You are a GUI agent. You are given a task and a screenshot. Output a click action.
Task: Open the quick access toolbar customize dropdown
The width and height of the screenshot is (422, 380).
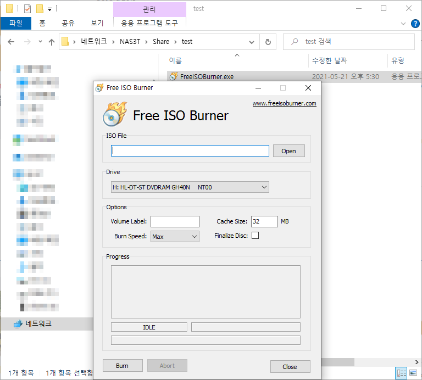49,9
